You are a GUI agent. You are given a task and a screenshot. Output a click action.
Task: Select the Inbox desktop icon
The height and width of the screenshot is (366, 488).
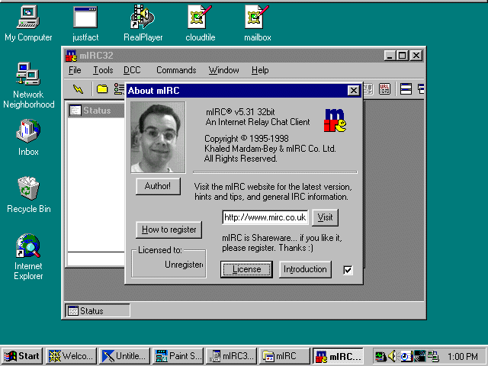(28, 137)
